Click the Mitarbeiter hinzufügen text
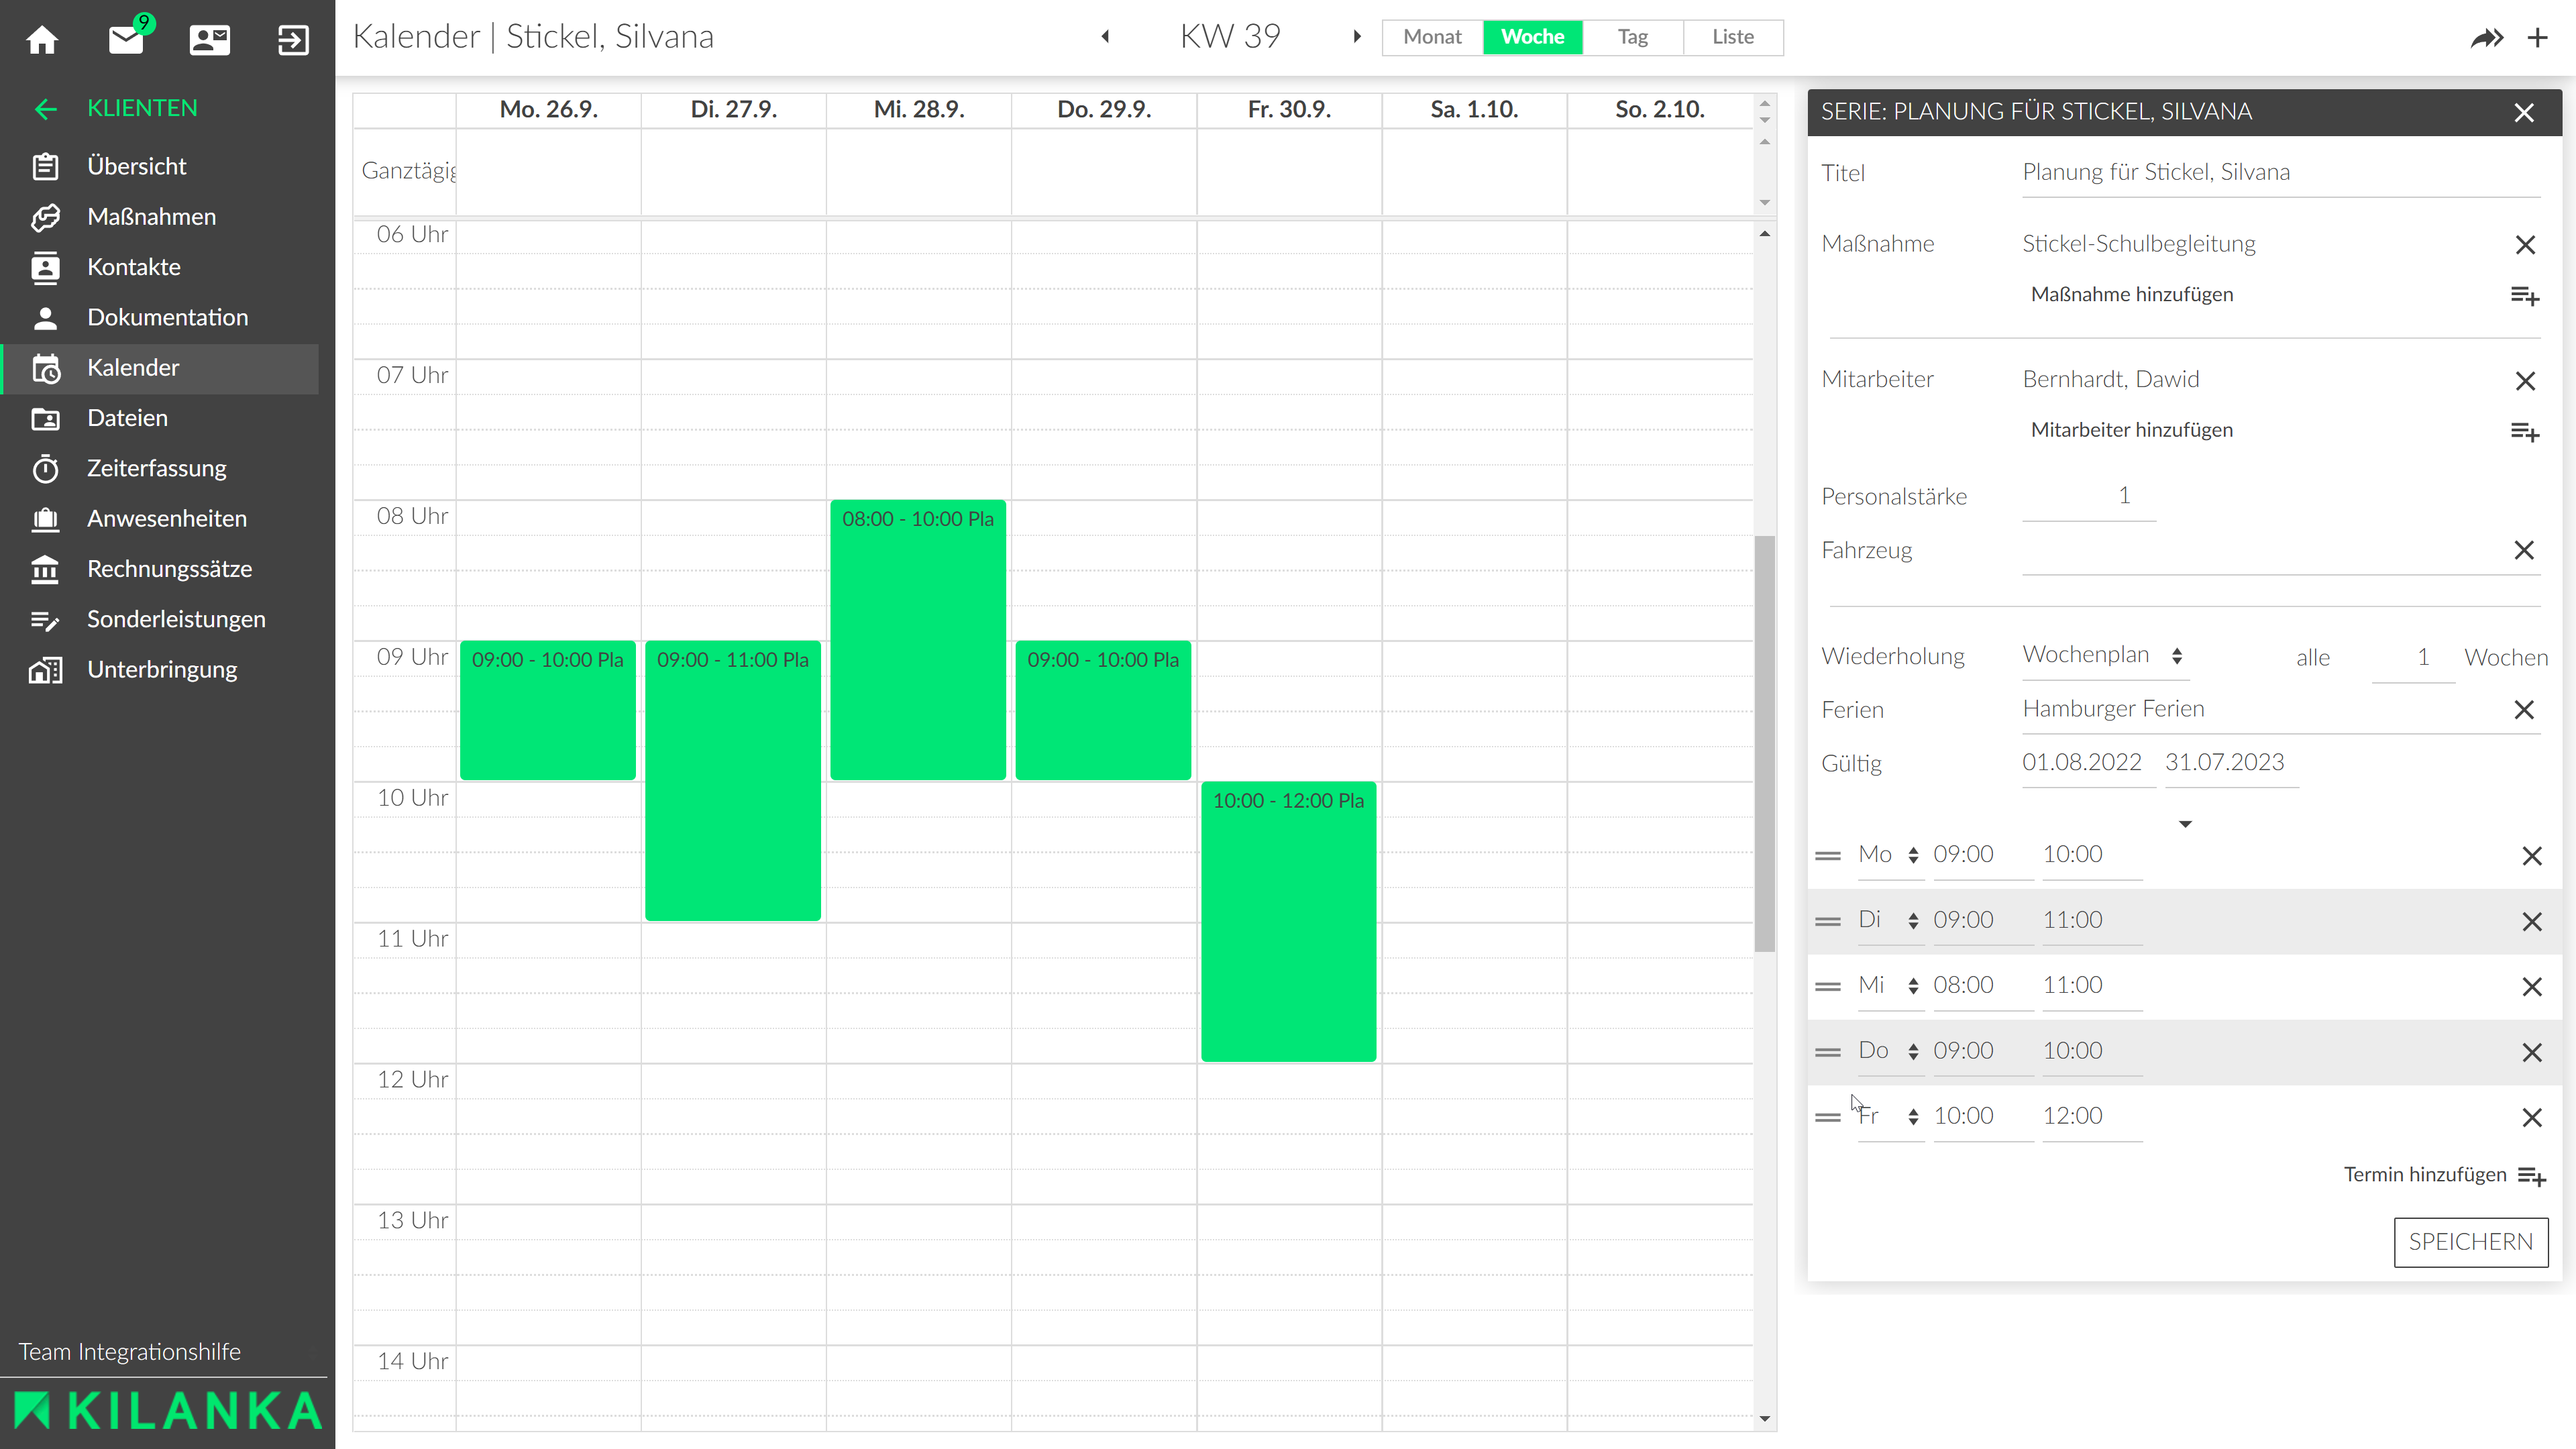Image resolution: width=2576 pixels, height=1449 pixels. pyautogui.click(x=2131, y=430)
